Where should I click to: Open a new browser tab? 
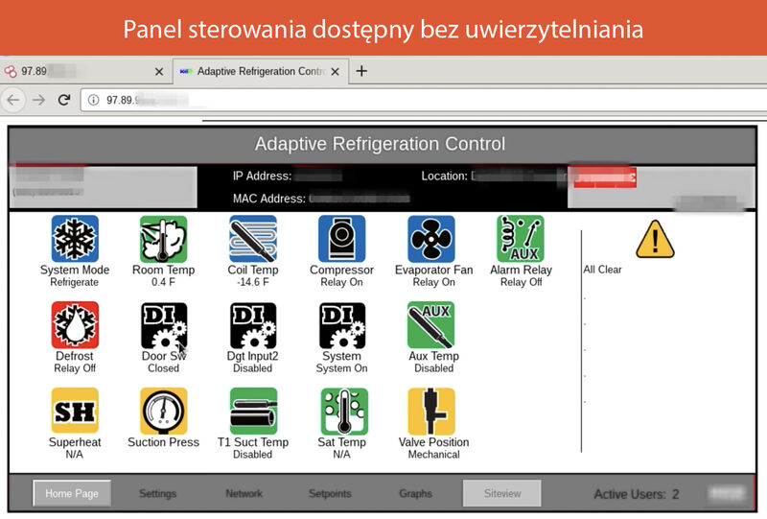(x=361, y=71)
